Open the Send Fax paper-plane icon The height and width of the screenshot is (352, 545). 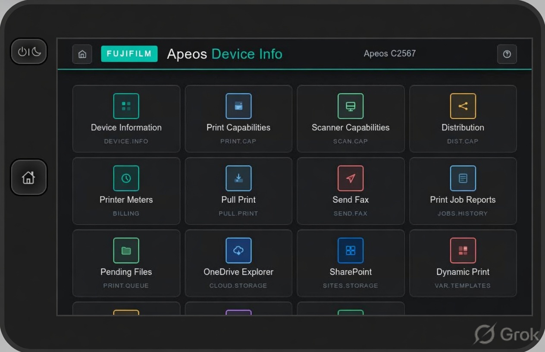coord(351,178)
